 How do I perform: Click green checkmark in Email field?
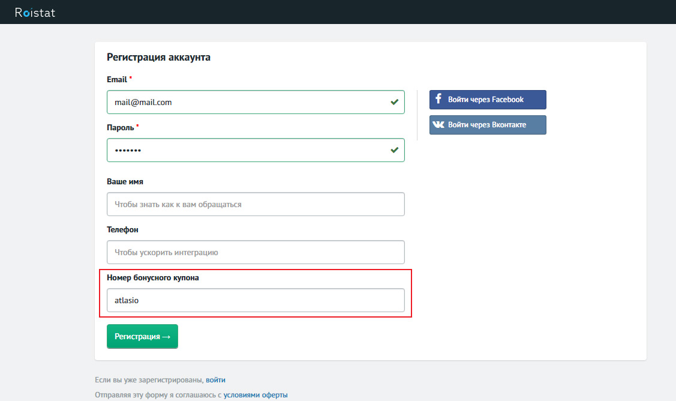[394, 102]
